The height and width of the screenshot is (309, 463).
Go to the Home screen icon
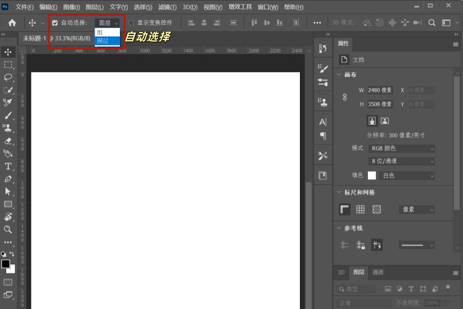(x=12, y=23)
